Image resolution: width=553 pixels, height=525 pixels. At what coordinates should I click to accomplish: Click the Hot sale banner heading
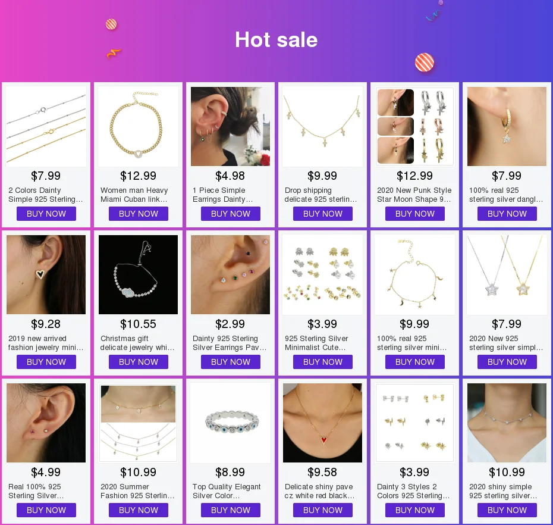pyautogui.click(x=276, y=39)
